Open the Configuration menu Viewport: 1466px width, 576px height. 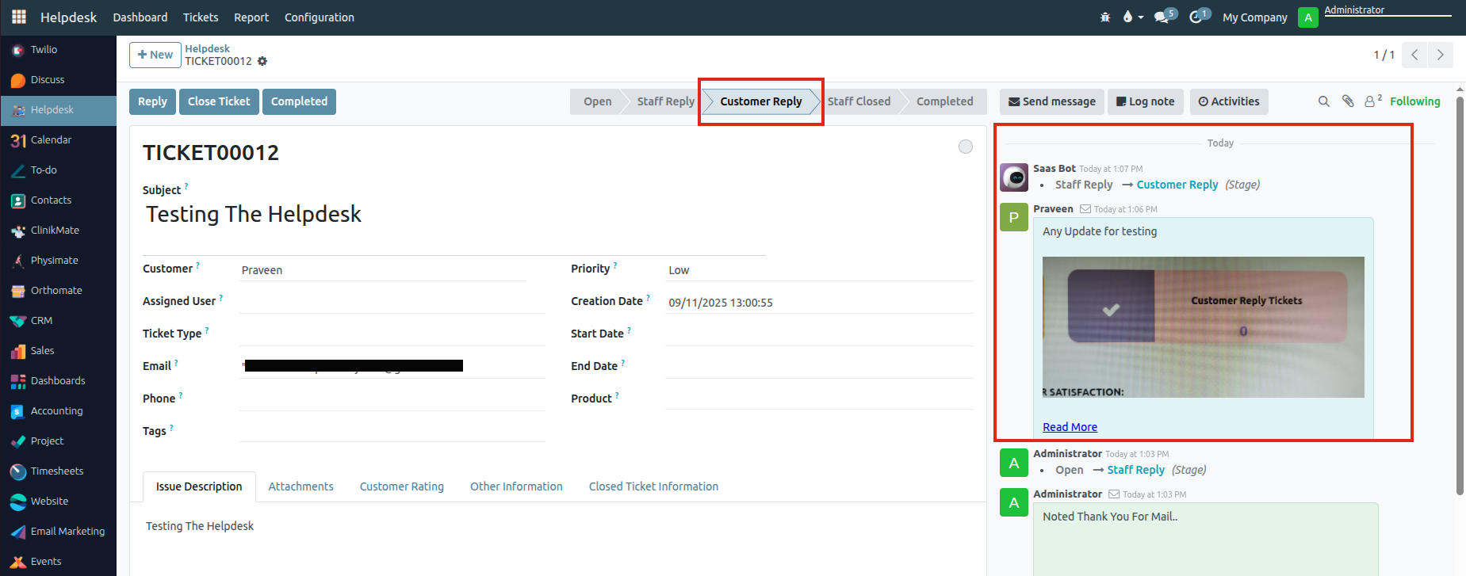pos(319,17)
